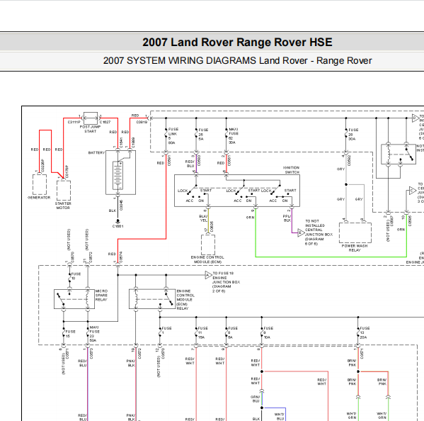Click the '2007 SYSTEM WIRING DIAGRAMS' subtitle line

point(237,61)
